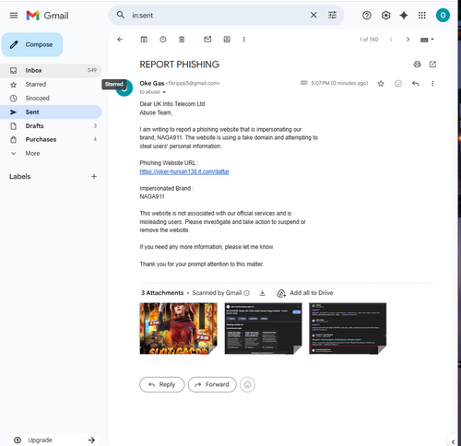Screen dimensions: 461x446
Task: Open the Inbox folder
Action: [x=51, y=70]
